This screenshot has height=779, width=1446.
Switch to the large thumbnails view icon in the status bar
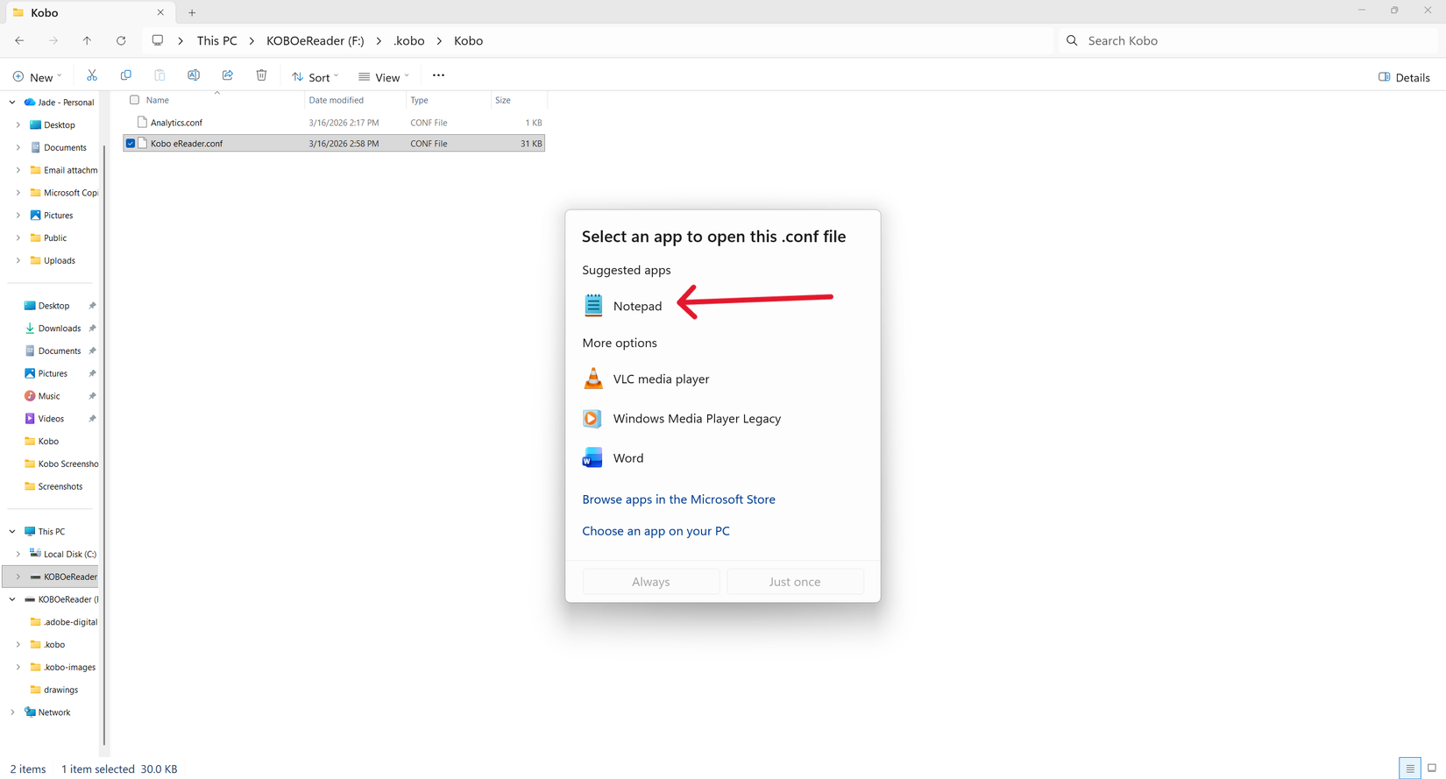[x=1432, y=768]
